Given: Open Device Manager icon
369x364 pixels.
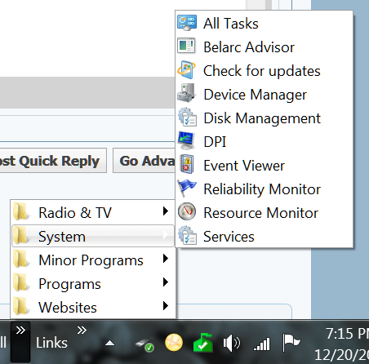Looking at the screenshot, I should pos(186,93).
